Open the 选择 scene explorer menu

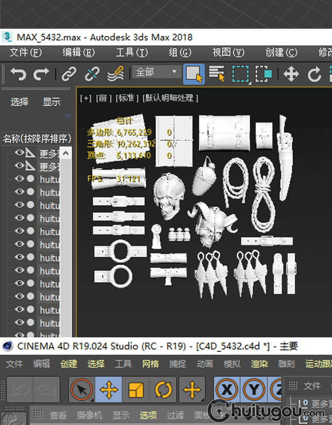click(x=19, y=102)
